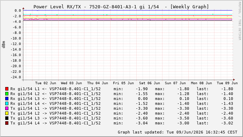Click the Rx gi1/54 L1 legend entry text

pos(55,89)
